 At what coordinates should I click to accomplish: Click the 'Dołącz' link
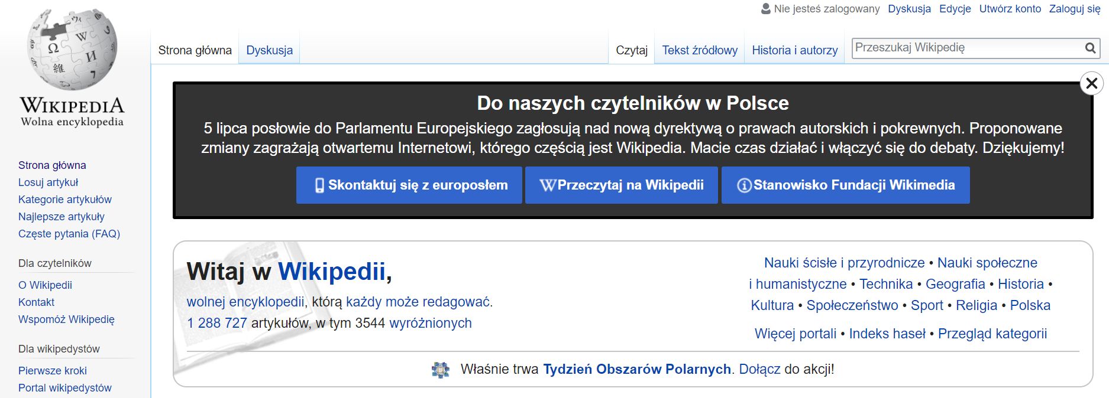click(x=760, y=369)
